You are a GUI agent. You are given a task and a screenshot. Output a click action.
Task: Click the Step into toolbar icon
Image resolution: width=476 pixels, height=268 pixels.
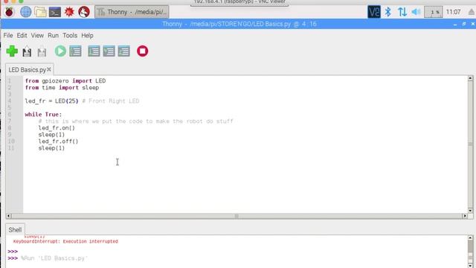click(109, 51)
